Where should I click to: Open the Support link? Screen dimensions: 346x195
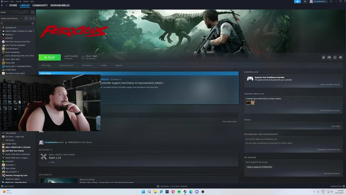coord(119,65)
